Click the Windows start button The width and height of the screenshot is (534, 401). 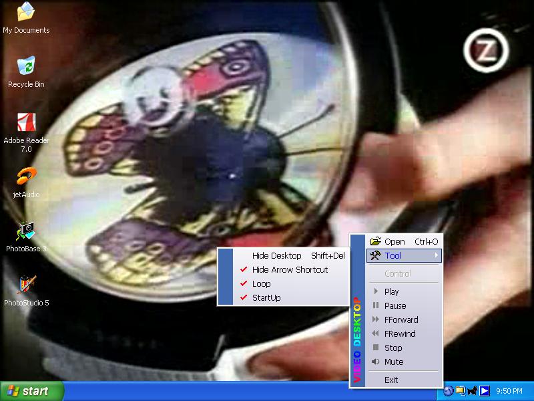[32, 391]
